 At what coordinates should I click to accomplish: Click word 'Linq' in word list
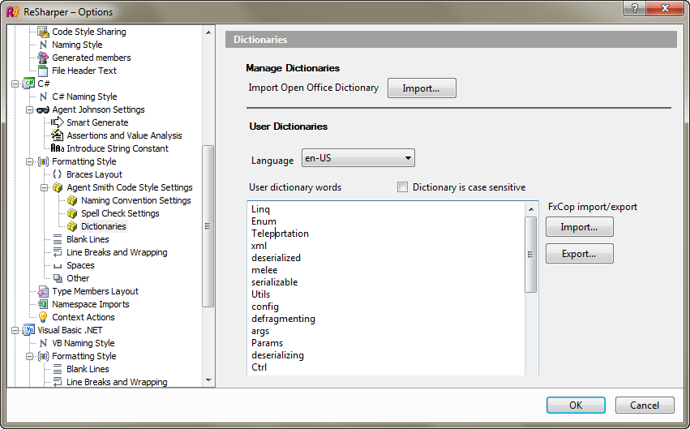click(260, 209)
